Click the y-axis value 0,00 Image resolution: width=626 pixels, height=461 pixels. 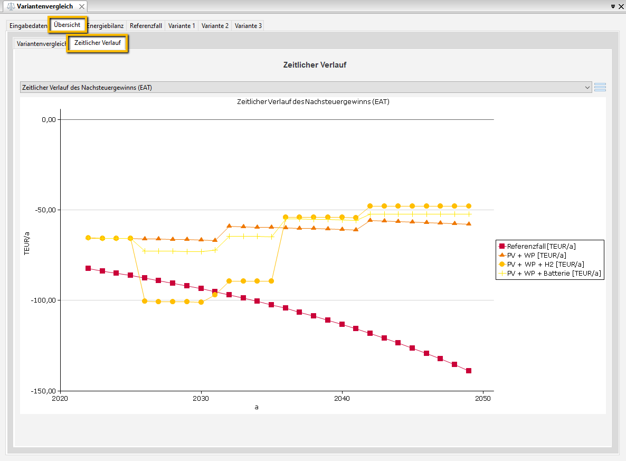coord(49,119)
